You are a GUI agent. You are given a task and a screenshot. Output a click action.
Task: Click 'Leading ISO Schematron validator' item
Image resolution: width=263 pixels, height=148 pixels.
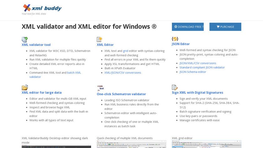(127, 100)
